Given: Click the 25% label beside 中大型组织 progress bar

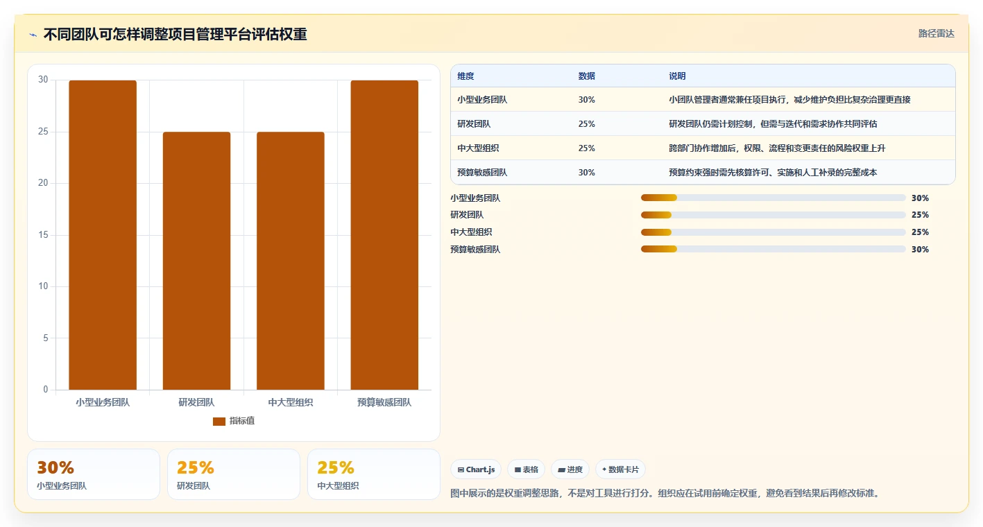Looking at the screenshot, I should [x=920, y=232].
